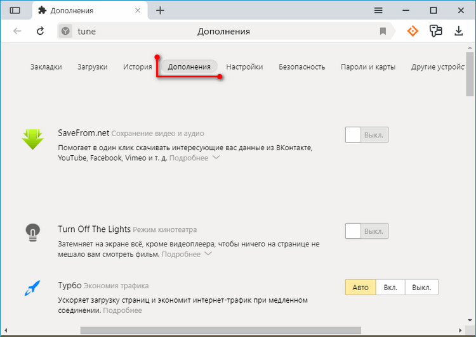
Task: Click the Yandex logo in address bar
Action: 65,31
